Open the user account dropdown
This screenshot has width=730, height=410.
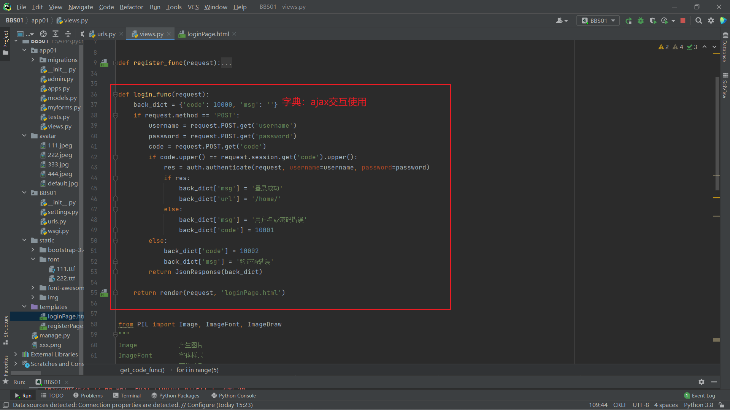[562, 21]
